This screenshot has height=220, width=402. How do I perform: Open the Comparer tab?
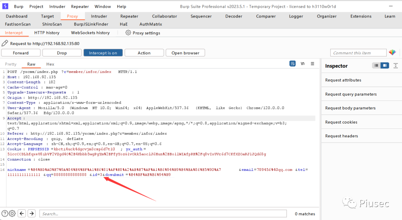pos(266,16)
